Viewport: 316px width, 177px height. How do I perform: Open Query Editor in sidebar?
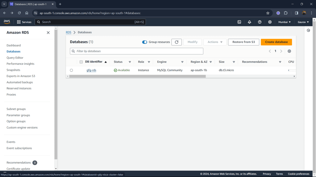tap(15, 57)
